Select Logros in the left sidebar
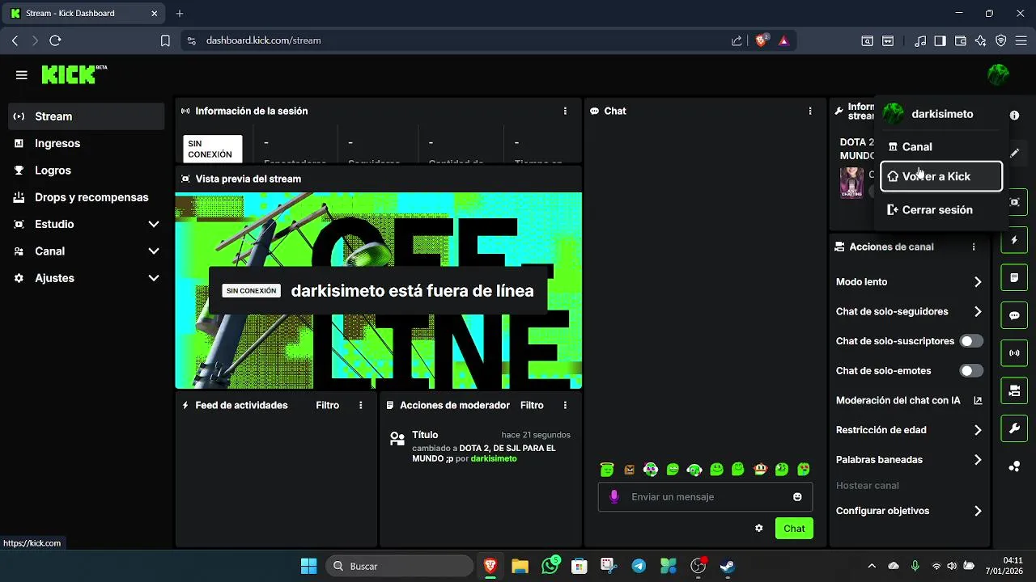The image size is (1036, 582). pos(87,171)
